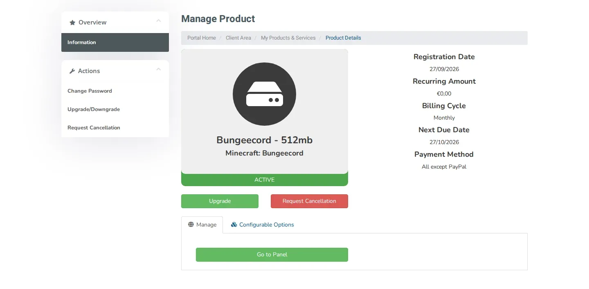
Task: Click the All except PayPal value
Action: pos(444,167)
